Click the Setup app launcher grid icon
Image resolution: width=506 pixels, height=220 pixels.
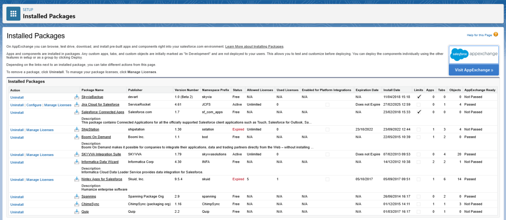(13, 13)
